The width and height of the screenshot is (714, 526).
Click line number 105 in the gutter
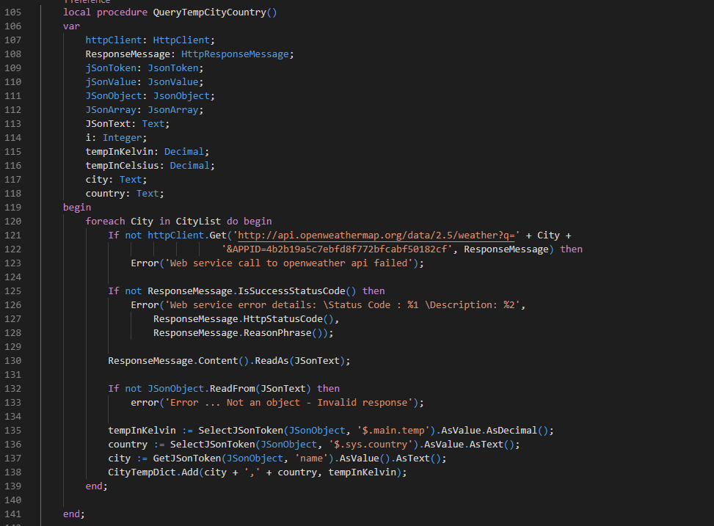(x=12, y=12)
